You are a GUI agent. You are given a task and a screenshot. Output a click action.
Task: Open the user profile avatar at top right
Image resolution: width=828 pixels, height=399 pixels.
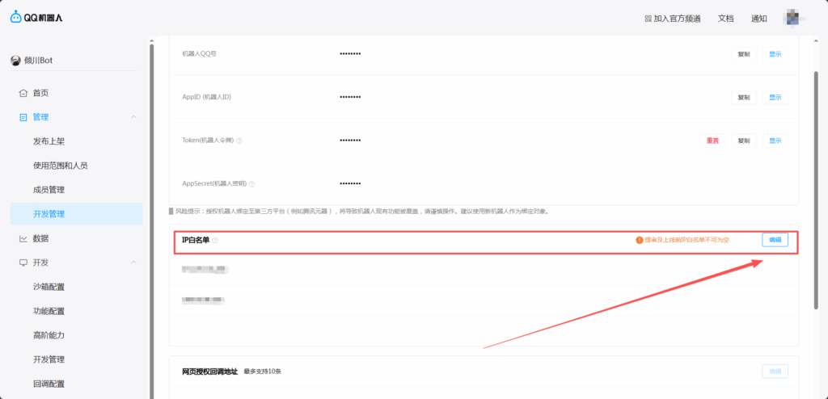coord(794,18)
